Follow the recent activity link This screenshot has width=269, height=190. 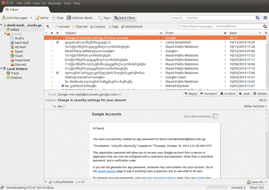pyautogui.click(x=106, y=171)
